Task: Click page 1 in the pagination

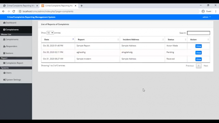Action: click(199, 66)
